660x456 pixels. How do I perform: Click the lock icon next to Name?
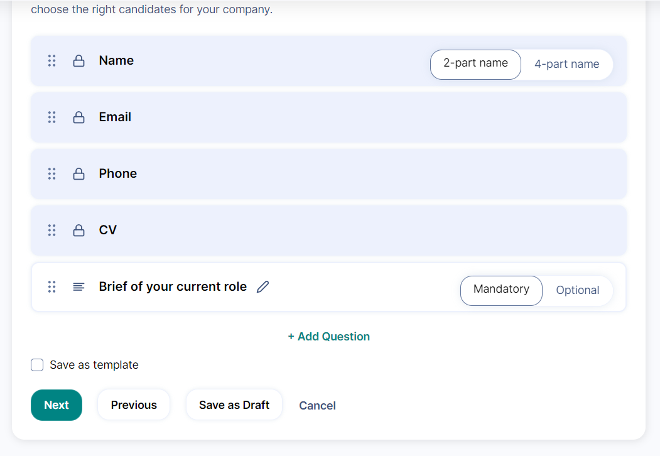79,61
